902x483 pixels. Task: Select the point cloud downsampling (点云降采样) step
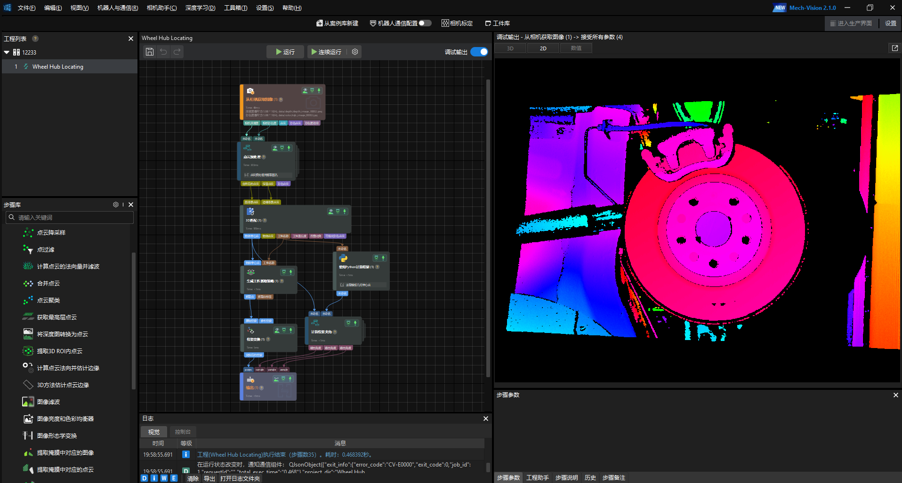click(x=51, y=233)
